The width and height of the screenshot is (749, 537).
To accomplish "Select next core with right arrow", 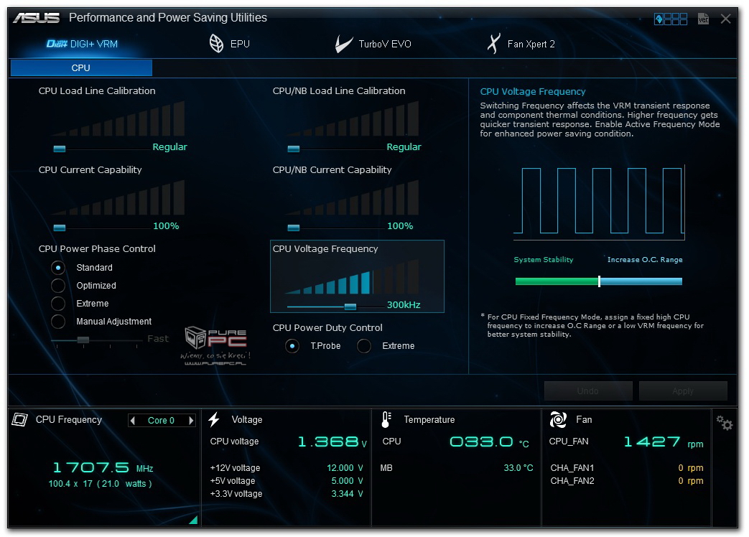I will point(191,421).
